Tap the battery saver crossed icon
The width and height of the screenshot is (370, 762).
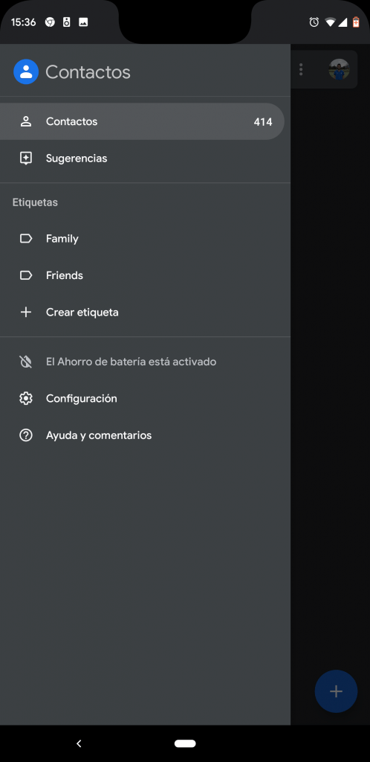pos(26,362)
